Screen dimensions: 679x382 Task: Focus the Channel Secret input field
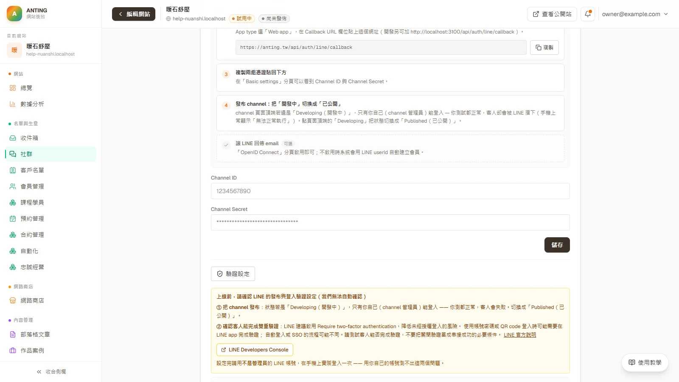[390, 222]
